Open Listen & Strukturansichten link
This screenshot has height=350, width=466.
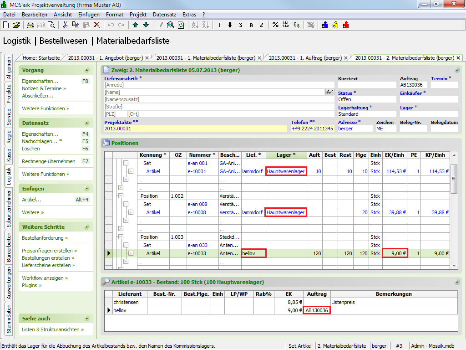tap(53, 329)
